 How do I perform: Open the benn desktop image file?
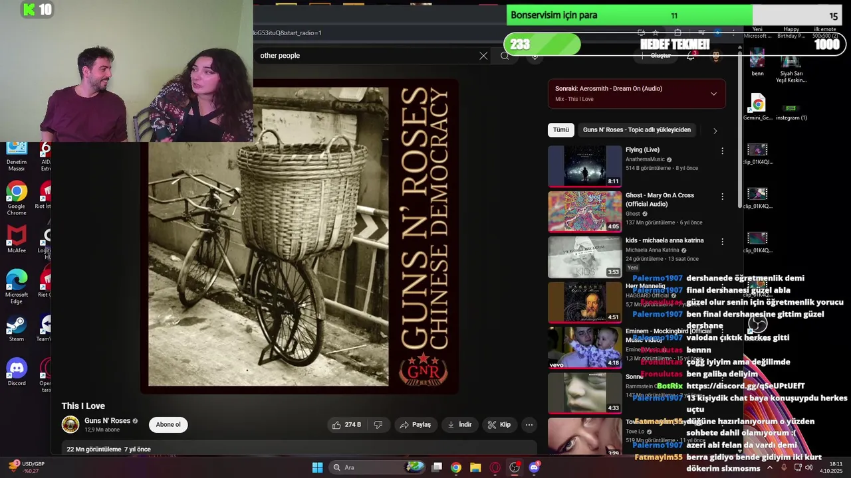(757, 62)
